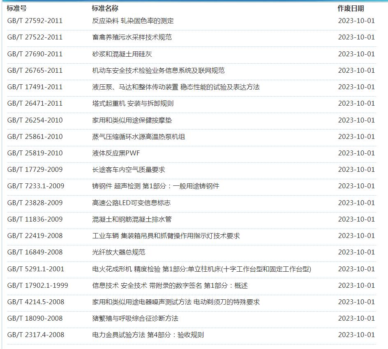Open 光纤放大器总规范 standard details
The image size is (388, 349).
pos(119,252)
